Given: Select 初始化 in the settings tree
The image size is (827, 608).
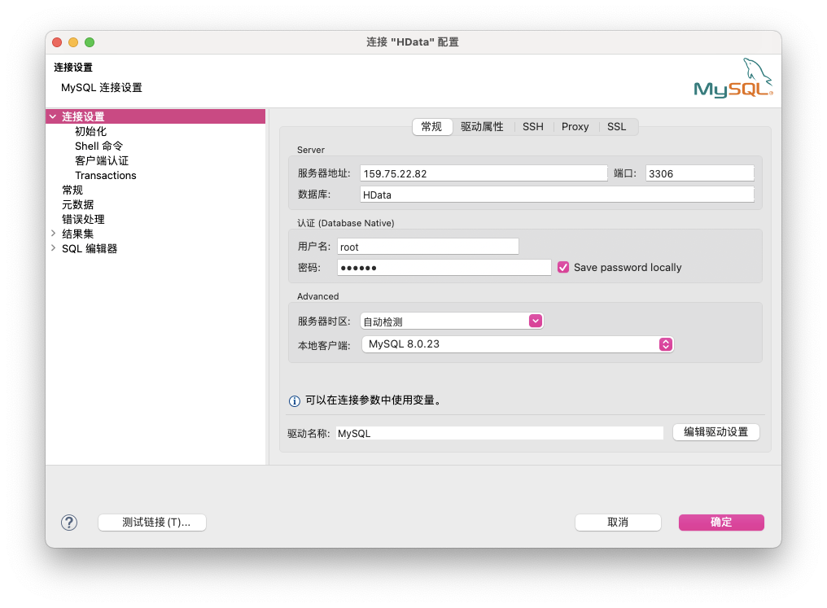Looking at the screenshot, I should [90, 131].
